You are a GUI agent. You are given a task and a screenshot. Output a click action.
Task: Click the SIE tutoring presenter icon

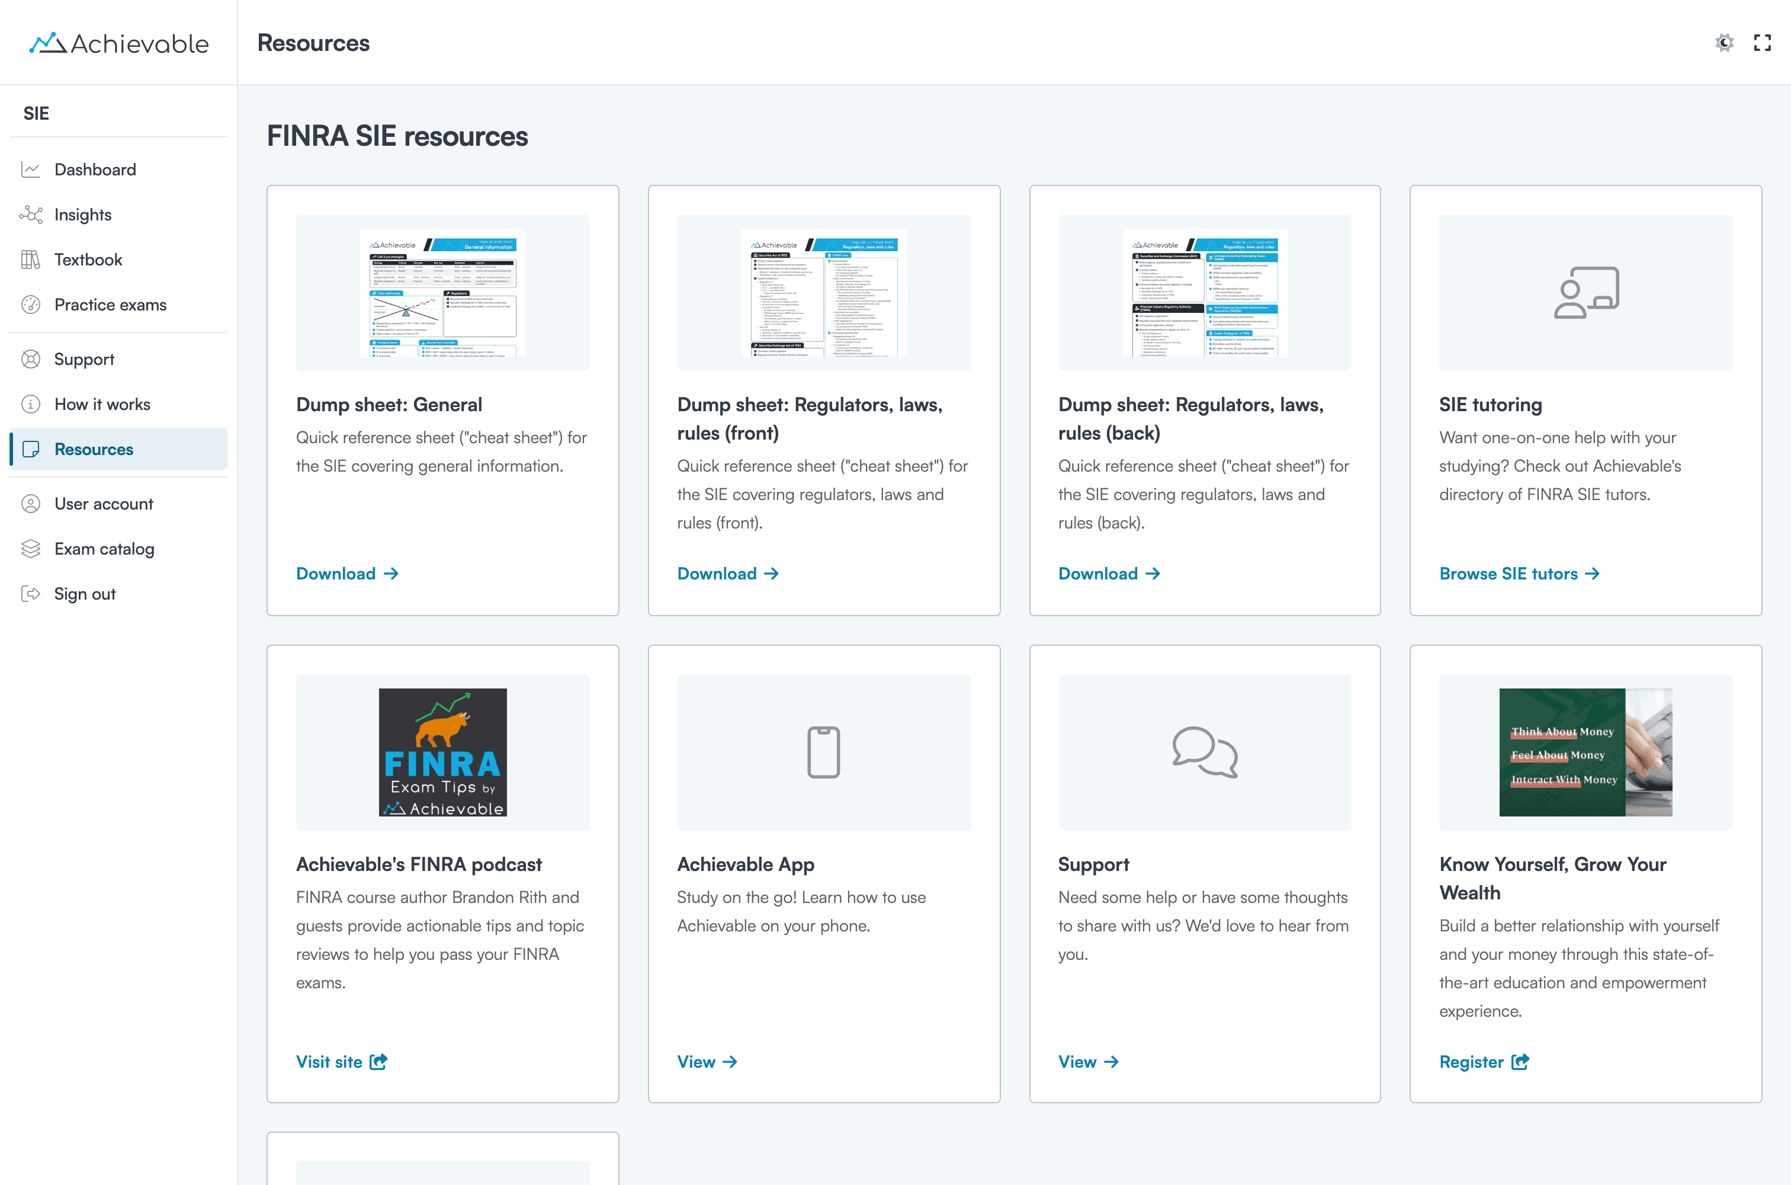pyautogui.click(x=1586, y=293)
